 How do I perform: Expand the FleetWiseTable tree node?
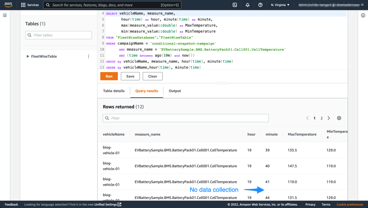[x=28, y=56]
